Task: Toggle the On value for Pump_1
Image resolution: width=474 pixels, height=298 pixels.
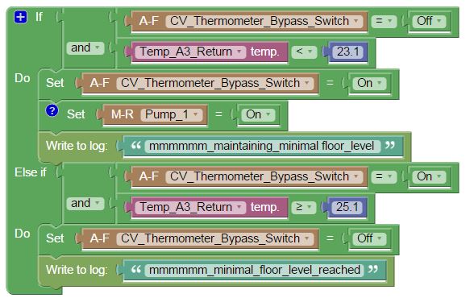Action: pos(258,114)
